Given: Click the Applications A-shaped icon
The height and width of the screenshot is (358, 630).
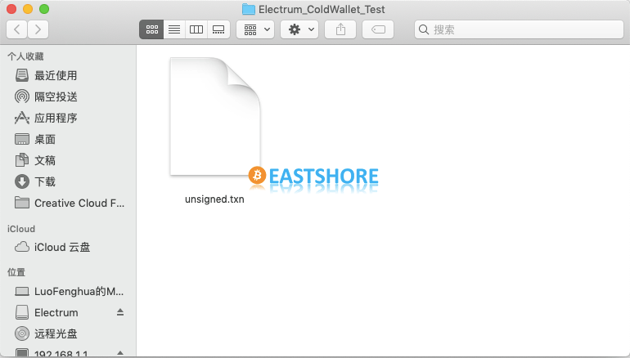Looking at the screenshot, I should [x=22, y=118].
